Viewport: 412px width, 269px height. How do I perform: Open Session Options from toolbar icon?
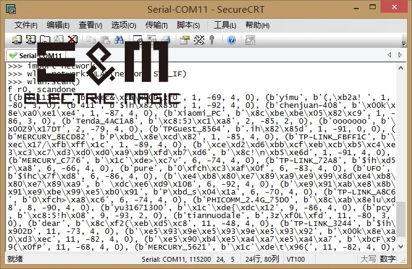click(184, 40)
